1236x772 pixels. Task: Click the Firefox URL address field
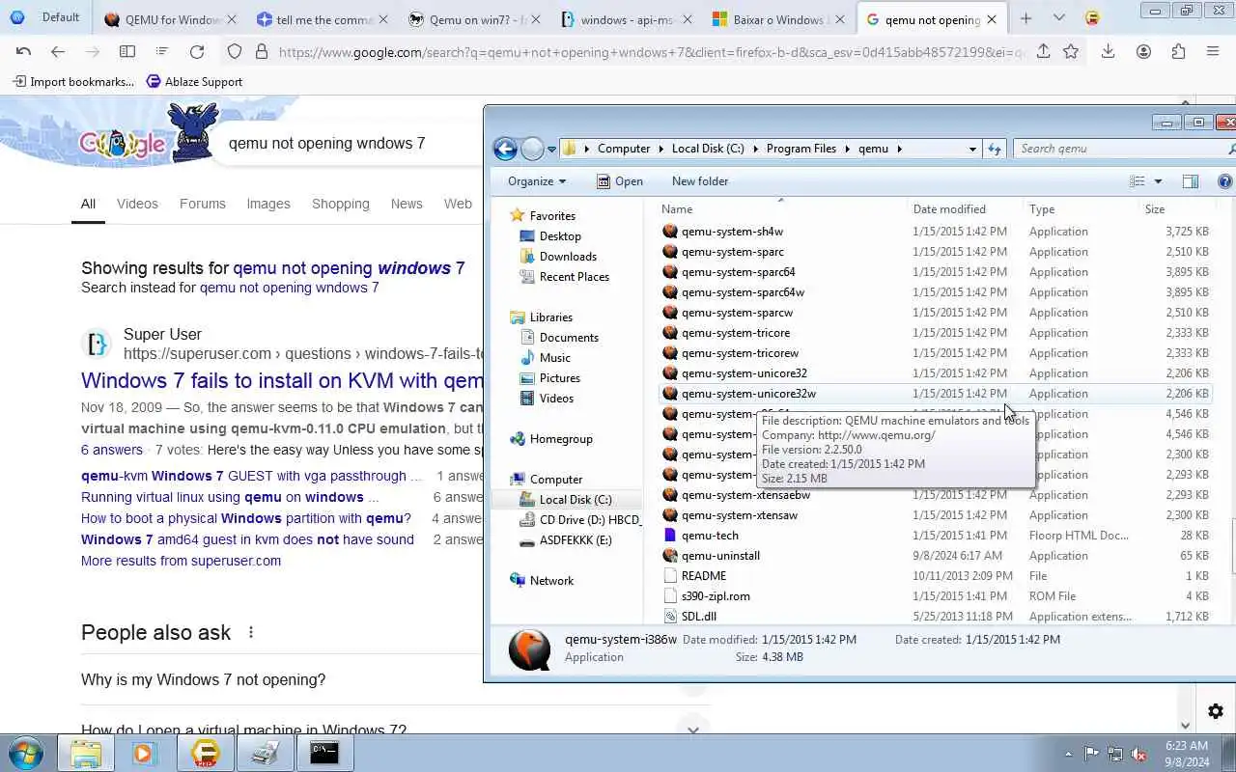click(x=652, y=52)
